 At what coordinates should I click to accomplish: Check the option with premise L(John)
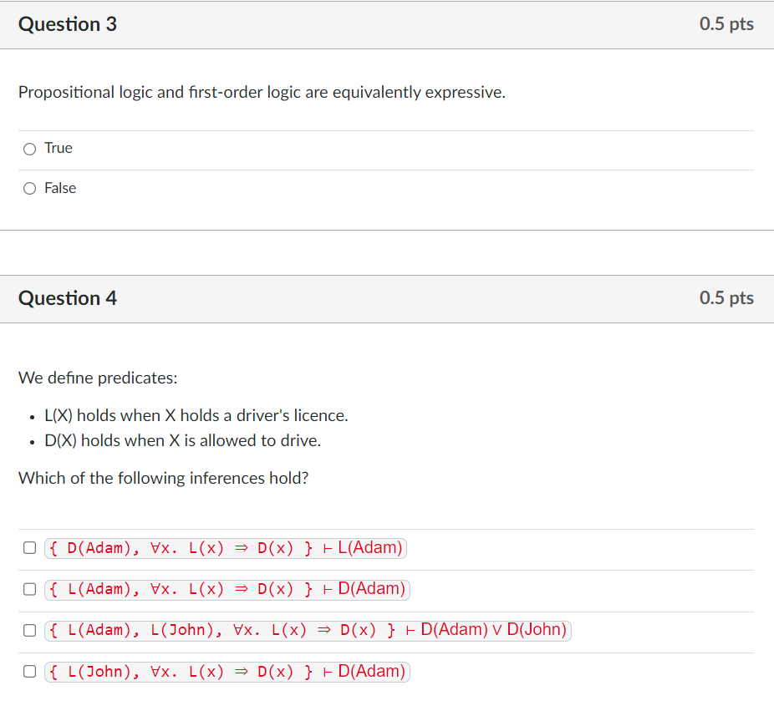click(29, 672)
